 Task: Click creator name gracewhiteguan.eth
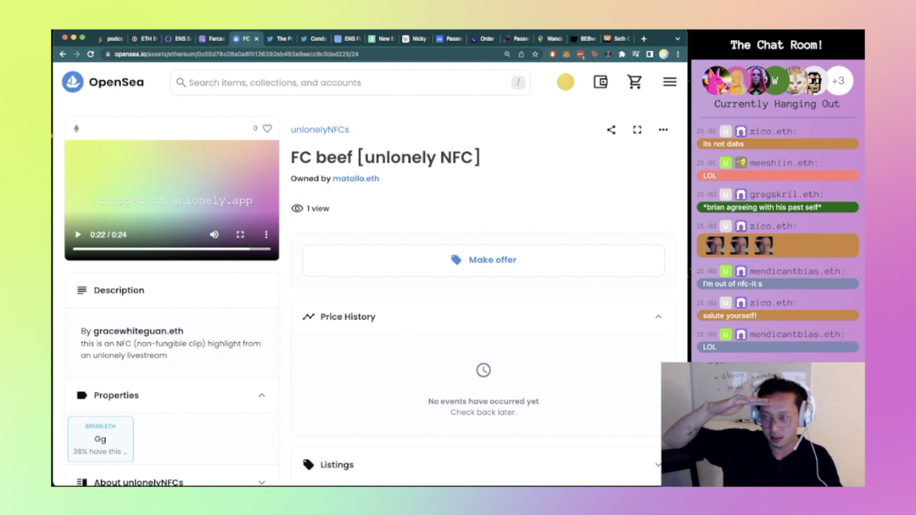tap(138, 331)
